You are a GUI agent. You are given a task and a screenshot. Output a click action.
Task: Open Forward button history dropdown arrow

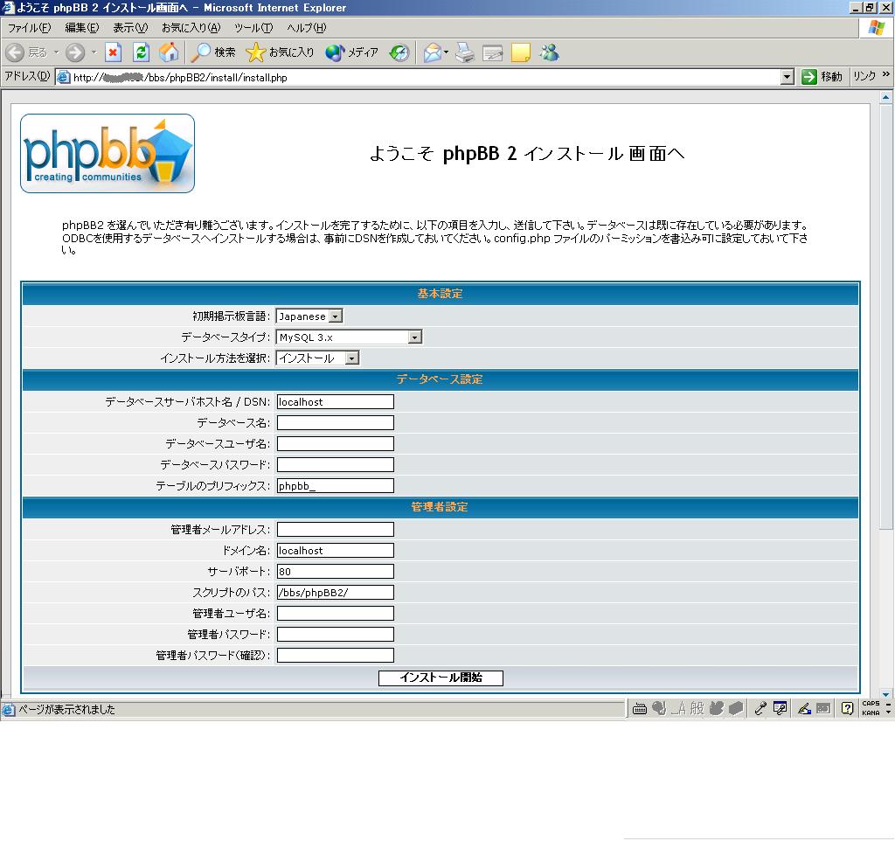point(94,52)
